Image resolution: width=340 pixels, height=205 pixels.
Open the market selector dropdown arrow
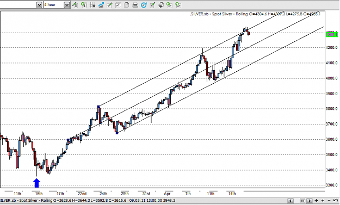39,5
